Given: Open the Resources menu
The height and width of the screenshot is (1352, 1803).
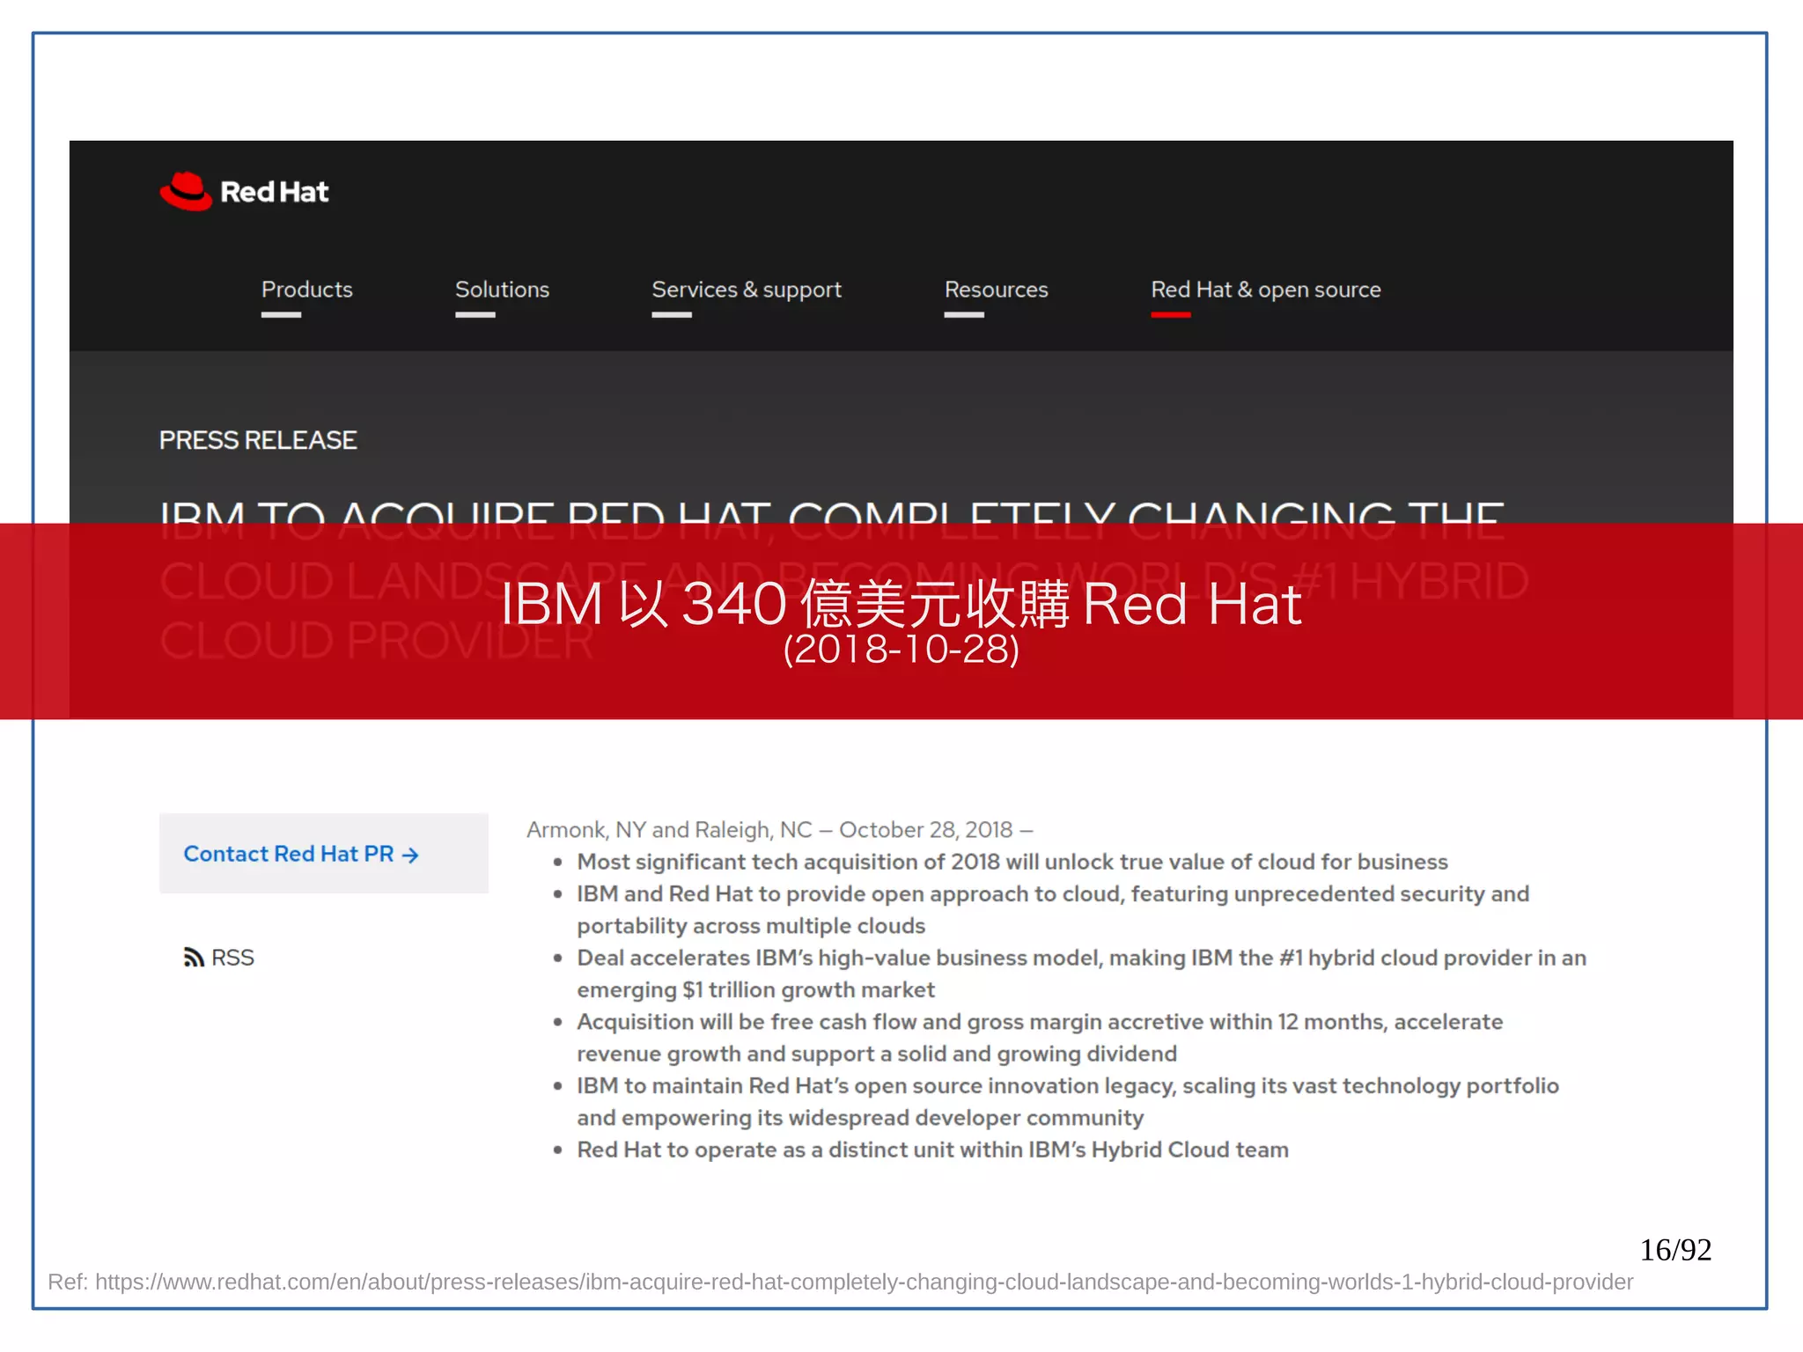Looking at the screenshot, I should 996,290.
